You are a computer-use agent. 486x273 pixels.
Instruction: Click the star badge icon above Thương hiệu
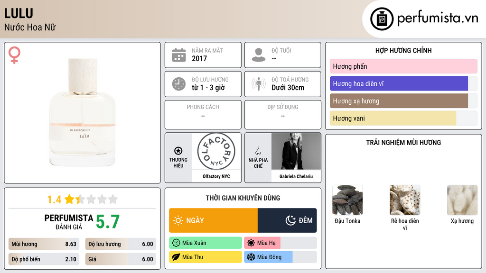tap(178, 151)
